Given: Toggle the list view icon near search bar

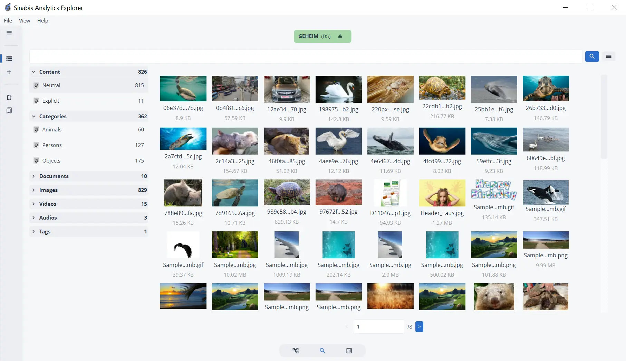Looking at the screenshot, I should click(x=609, y=56).
